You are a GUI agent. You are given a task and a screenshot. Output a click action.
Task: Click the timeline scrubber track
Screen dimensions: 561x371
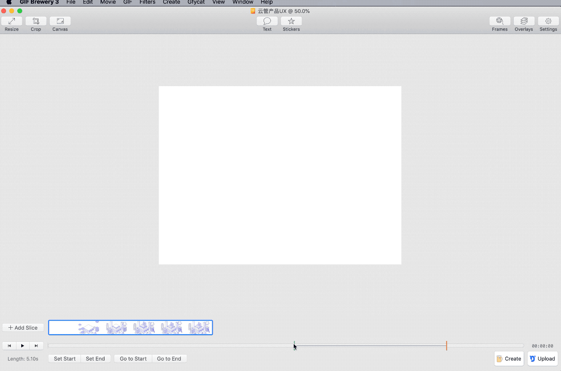(x=286, y=346)
